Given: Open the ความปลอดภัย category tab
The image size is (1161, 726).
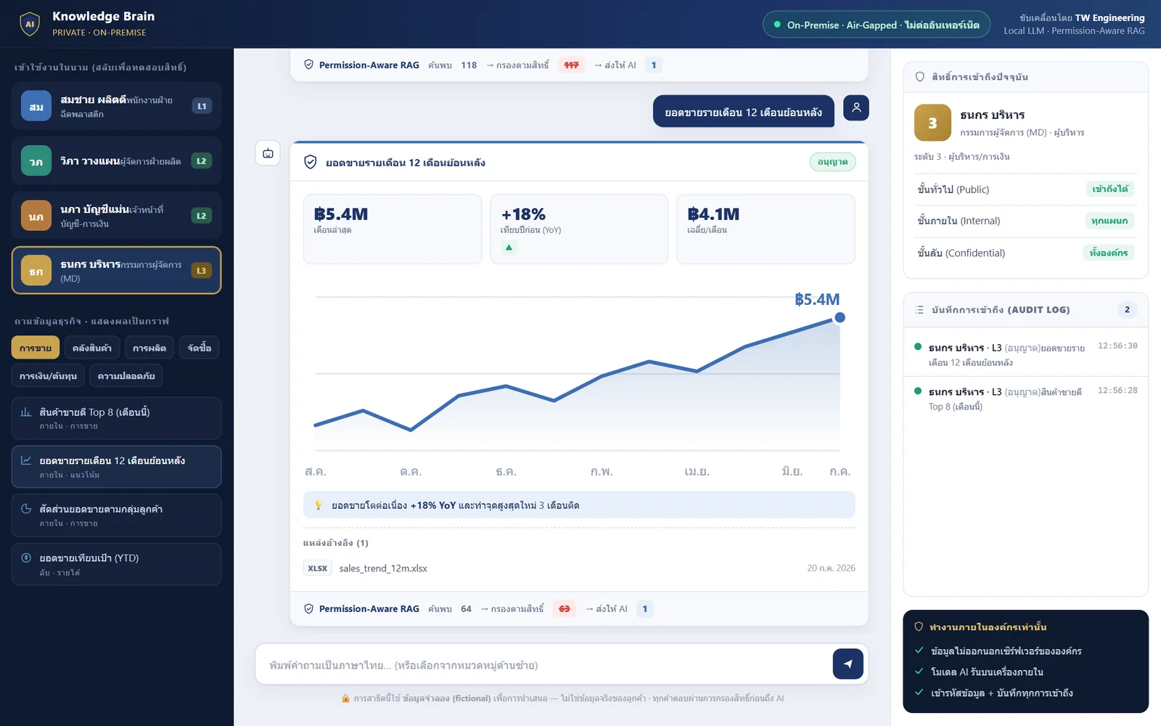Looking at the screenshot, I should (x=126, y=376).
